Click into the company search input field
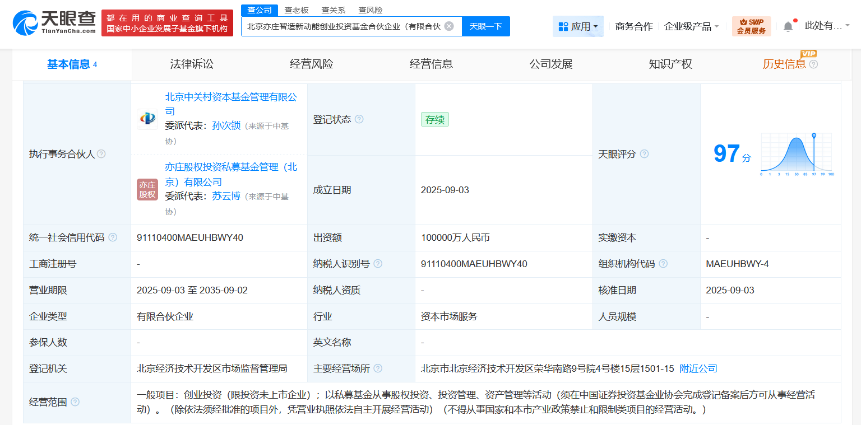Screen dimensions: 861x425 coord(343,26)
